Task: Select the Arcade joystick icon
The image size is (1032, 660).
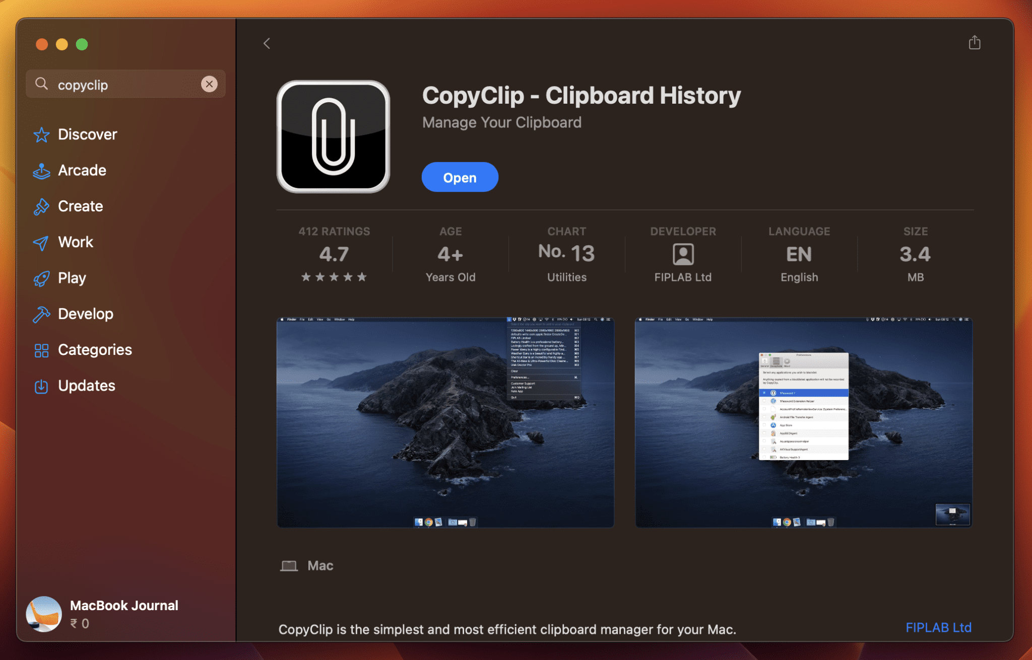Action: coord(42,170)
